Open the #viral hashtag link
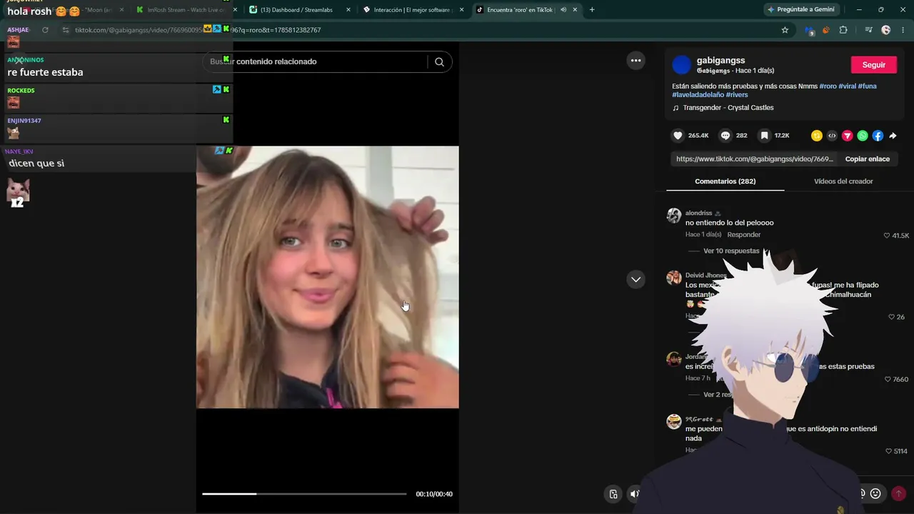This screenshot has height=514, width=914. (x=848, y=86)
